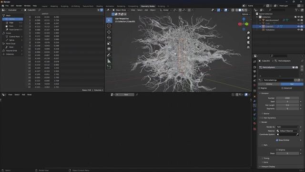Expand the Source subpanel
The width and height of the screenshot is (305, 172).
click(266, 114)
